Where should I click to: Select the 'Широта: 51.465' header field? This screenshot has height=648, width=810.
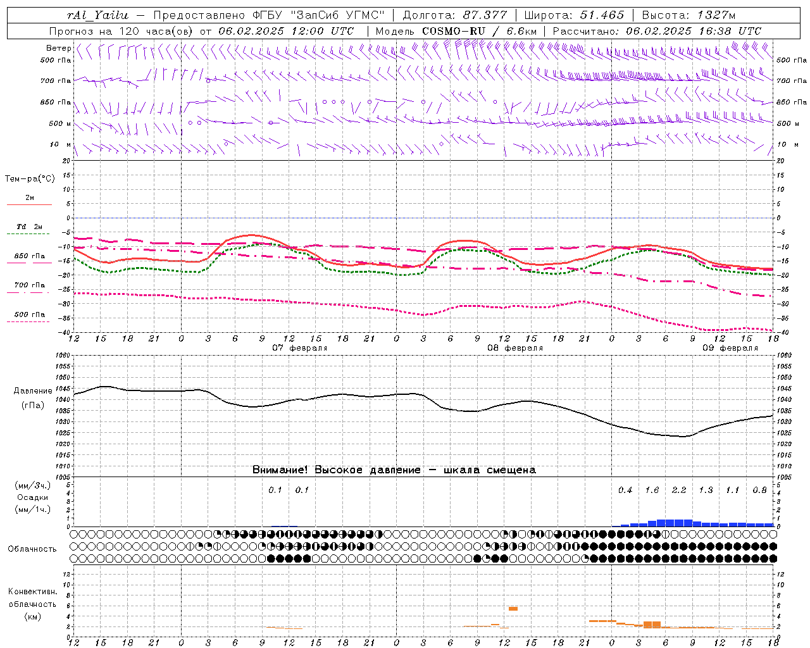click(574, 15)
